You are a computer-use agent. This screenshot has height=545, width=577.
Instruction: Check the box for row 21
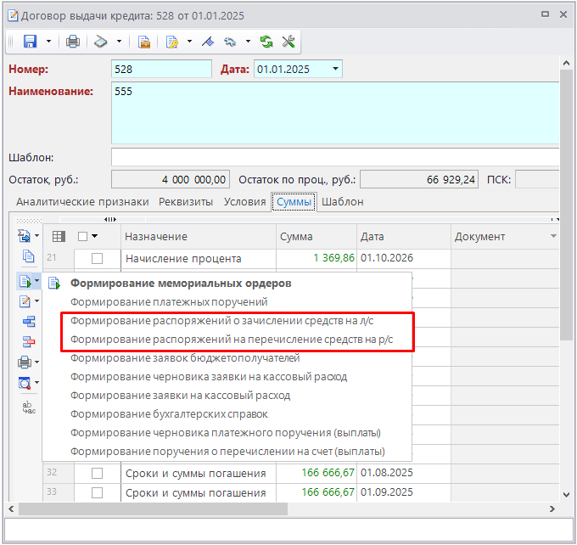click(x=97, y=259)
